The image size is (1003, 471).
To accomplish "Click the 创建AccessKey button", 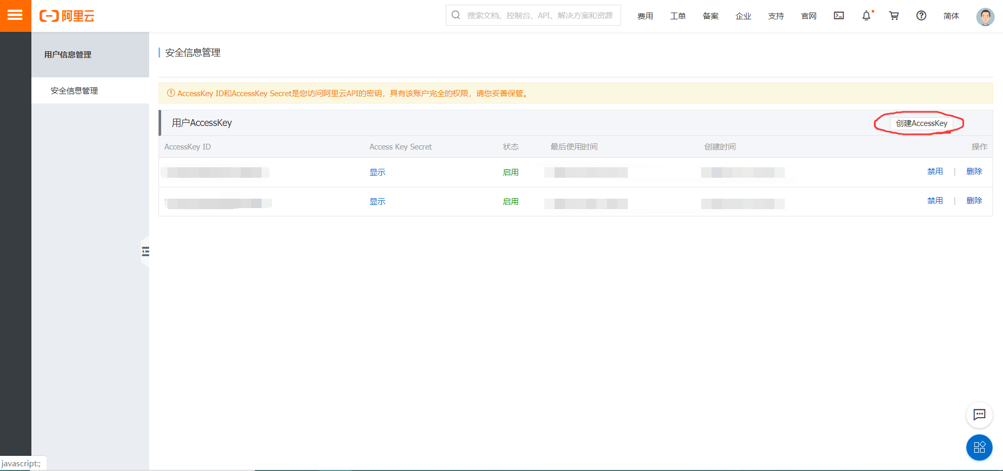I will [x=921, y=123].
